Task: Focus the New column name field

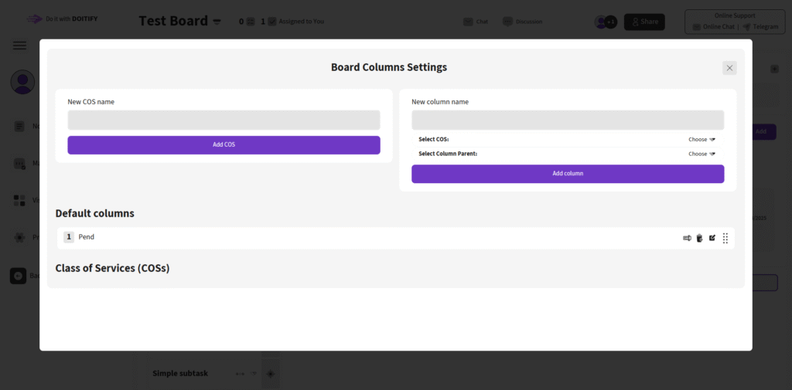Action: (567, 120)
